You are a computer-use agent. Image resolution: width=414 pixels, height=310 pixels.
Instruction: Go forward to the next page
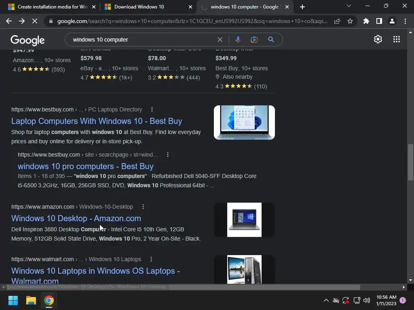(x=22, y=21)
